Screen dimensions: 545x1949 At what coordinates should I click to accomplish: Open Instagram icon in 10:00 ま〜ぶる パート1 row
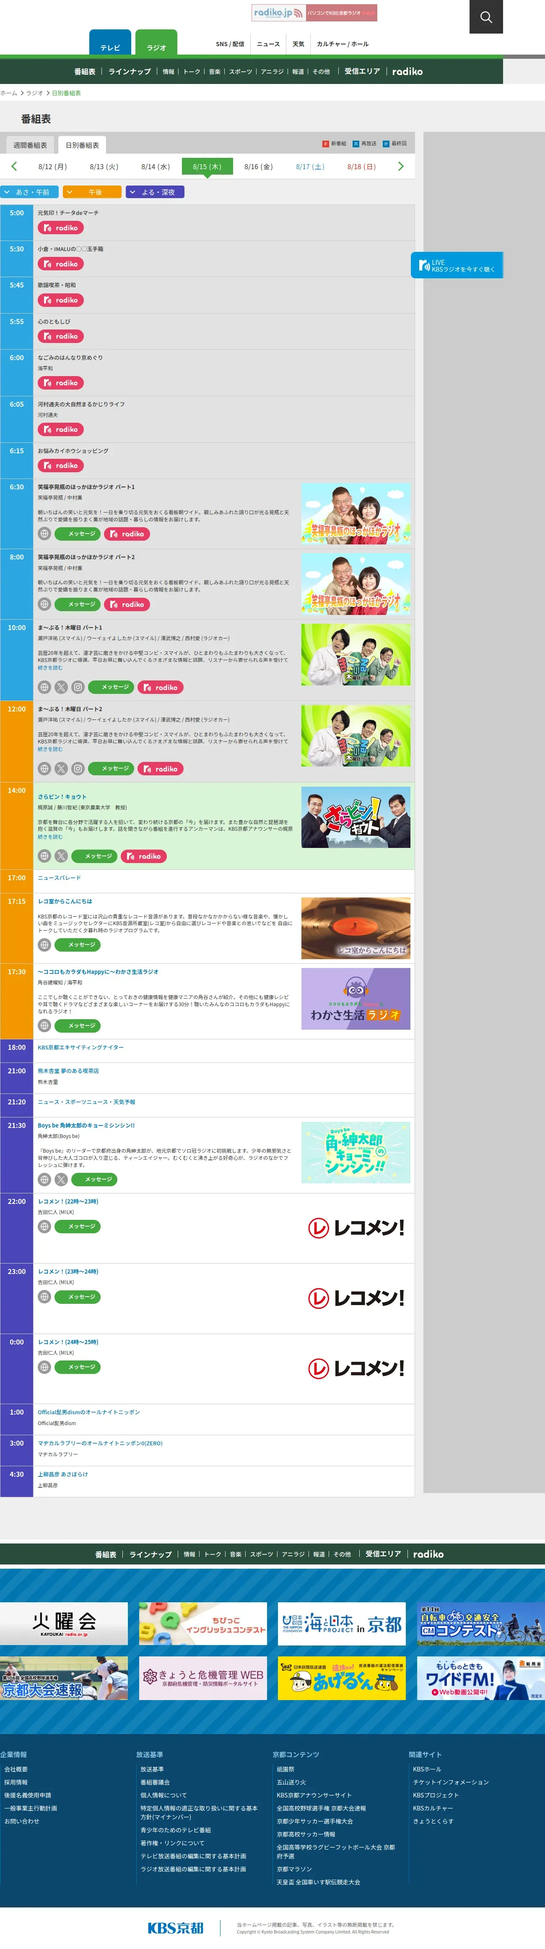tap(78, 687)
